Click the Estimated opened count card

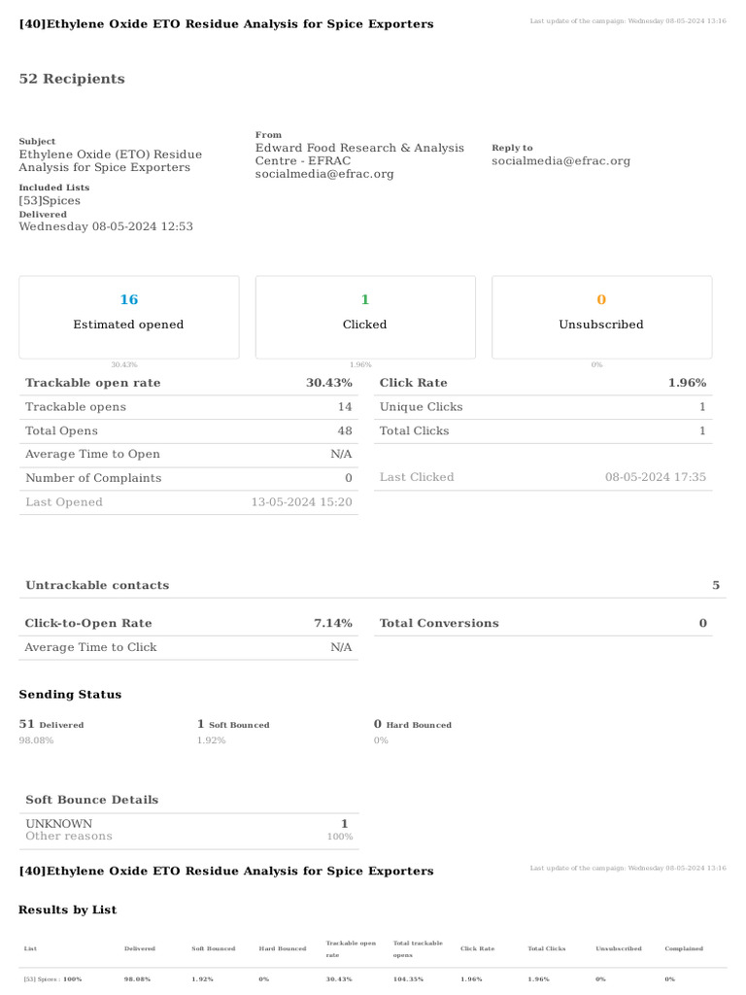[129, 317]
